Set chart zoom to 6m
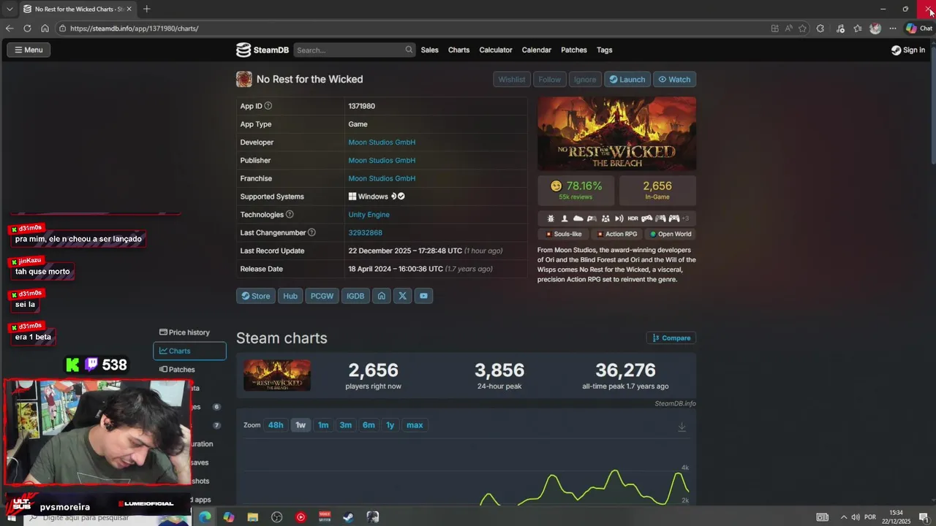 point(369,425)
